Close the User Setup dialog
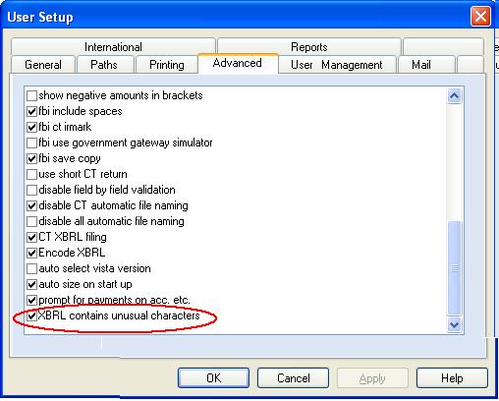 [x=480, y=16]
